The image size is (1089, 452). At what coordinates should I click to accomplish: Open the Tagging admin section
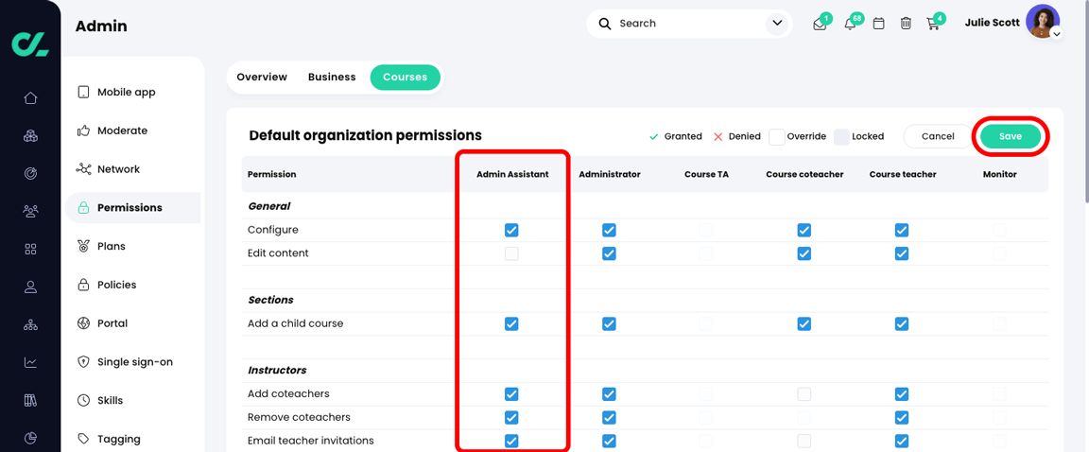pyautogui.click(x=118, y=439)
